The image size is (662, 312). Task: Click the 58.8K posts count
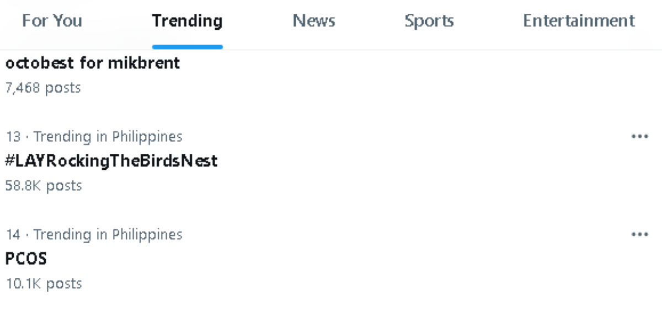click(x=44, y=186)
